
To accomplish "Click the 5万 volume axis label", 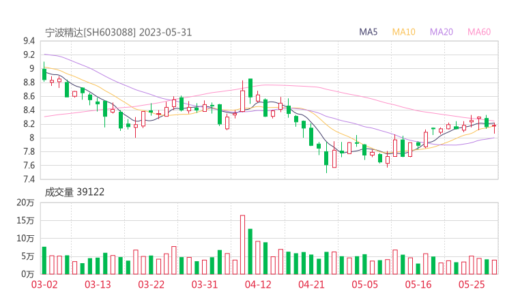I will (27, 256).
